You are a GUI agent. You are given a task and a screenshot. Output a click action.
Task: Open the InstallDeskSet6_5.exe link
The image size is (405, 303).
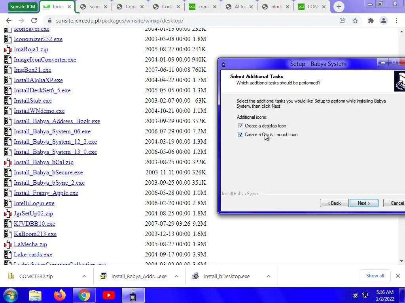click(x=42, y=90)
